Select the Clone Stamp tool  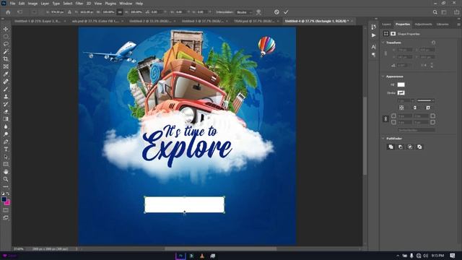6,97
